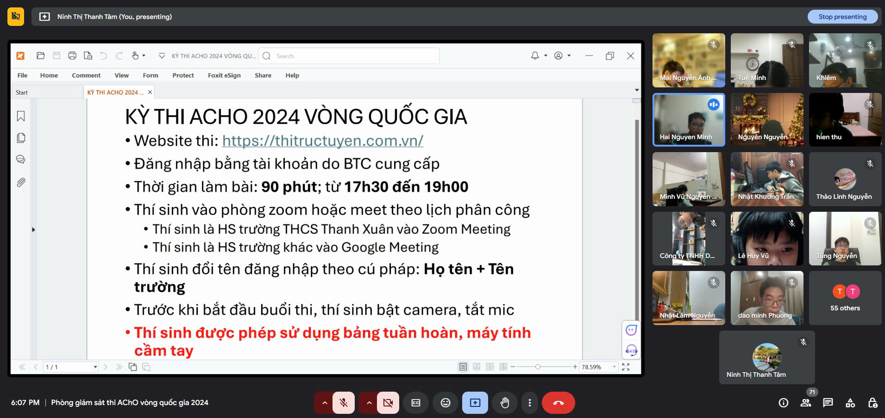Viewport: 885px width, 418px height.
Task: Open the chat with everyone panel
Action: coord(828,403)
